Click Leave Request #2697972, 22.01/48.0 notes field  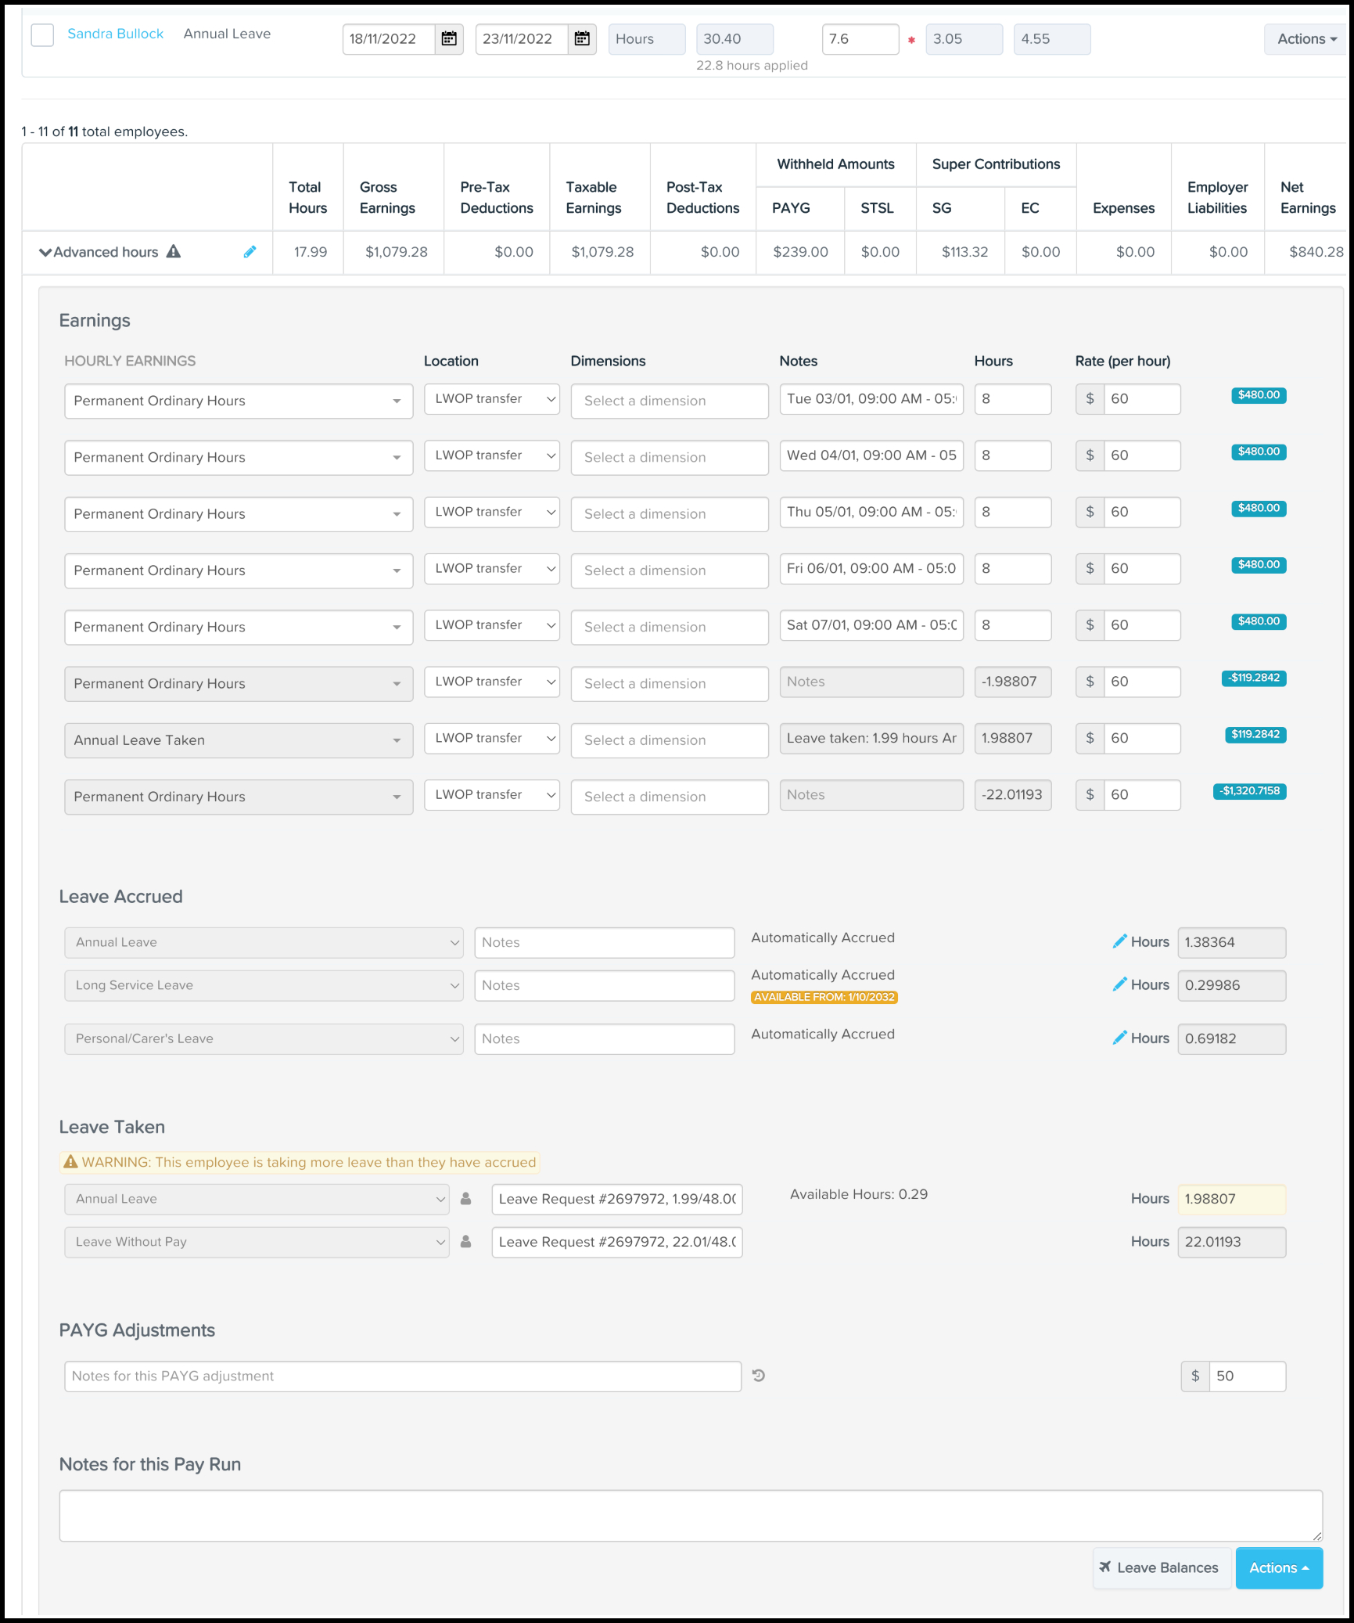click(617, 1242)
